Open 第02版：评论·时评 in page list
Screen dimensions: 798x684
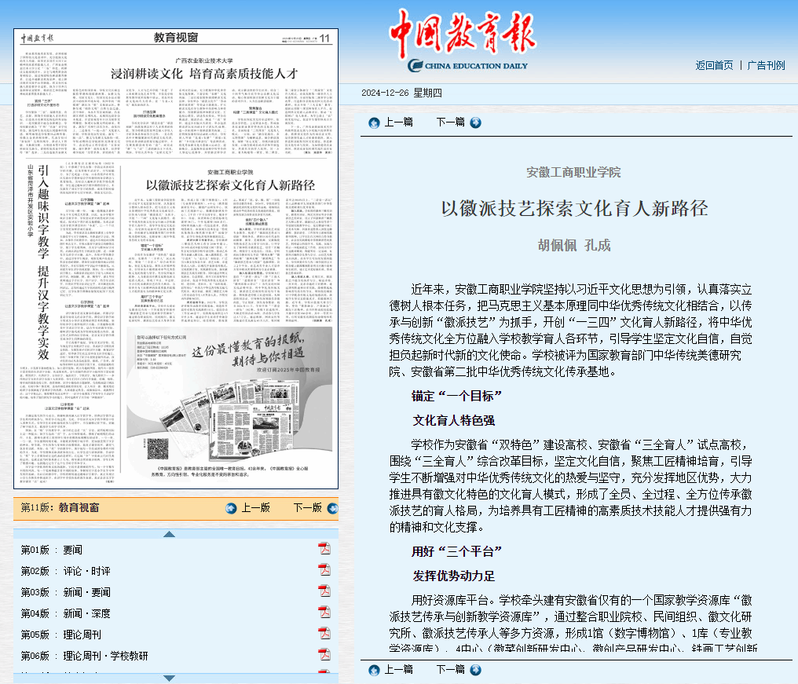[x=66, y=571]
